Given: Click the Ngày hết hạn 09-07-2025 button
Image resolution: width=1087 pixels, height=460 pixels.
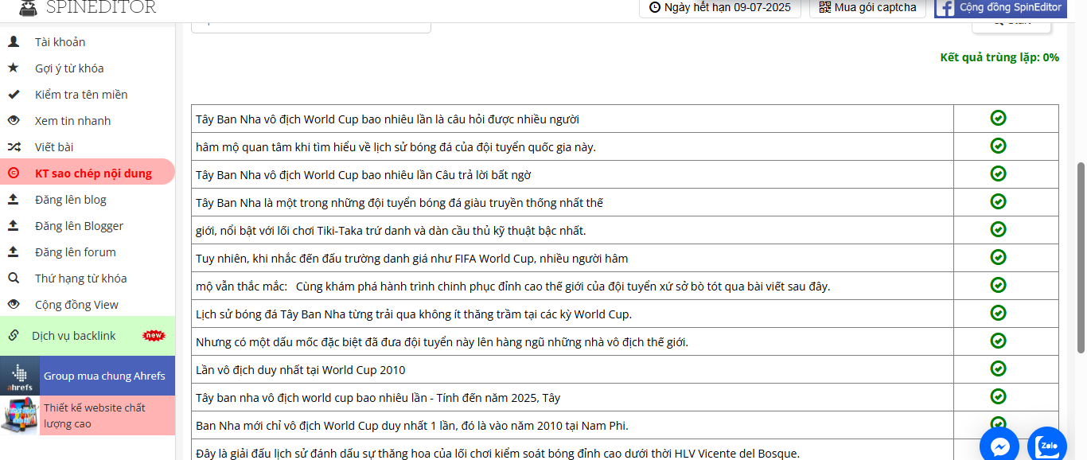Looking at the screenshot, I should [719, 7].
